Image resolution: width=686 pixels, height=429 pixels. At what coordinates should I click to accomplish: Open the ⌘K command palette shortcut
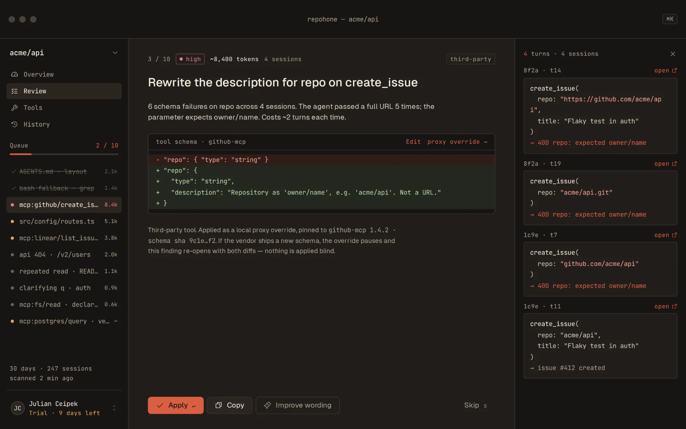tap(670, 19)
